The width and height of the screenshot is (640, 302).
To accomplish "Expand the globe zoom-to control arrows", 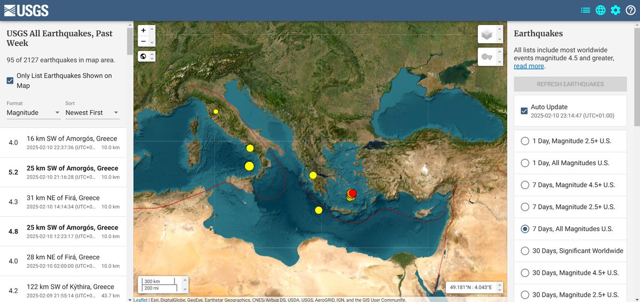I will click(x=153, y=56).
